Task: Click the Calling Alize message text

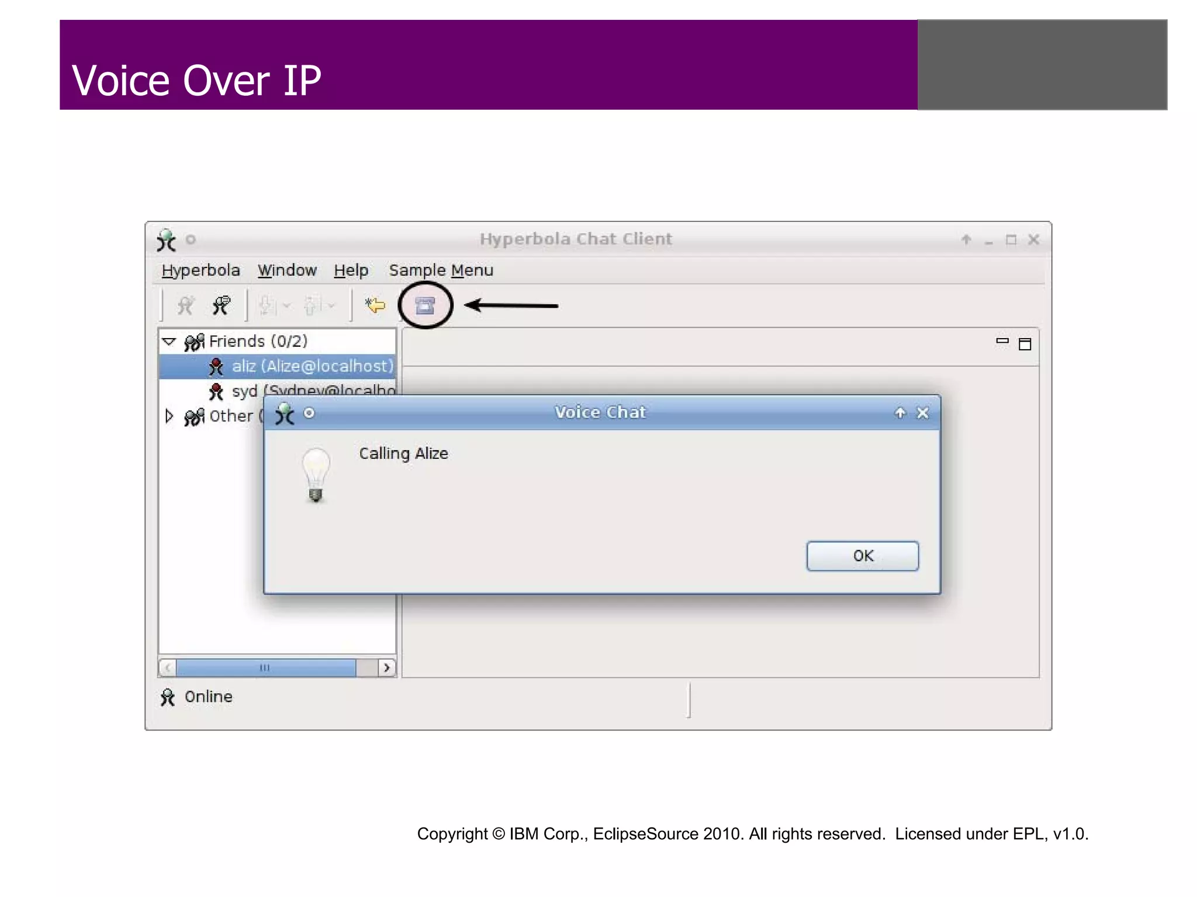Action: (x=403, y=454)
